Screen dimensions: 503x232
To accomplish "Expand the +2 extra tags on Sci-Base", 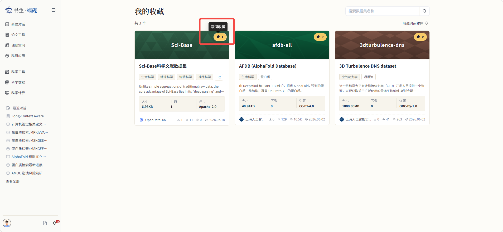I will click(x=219, y=77).
